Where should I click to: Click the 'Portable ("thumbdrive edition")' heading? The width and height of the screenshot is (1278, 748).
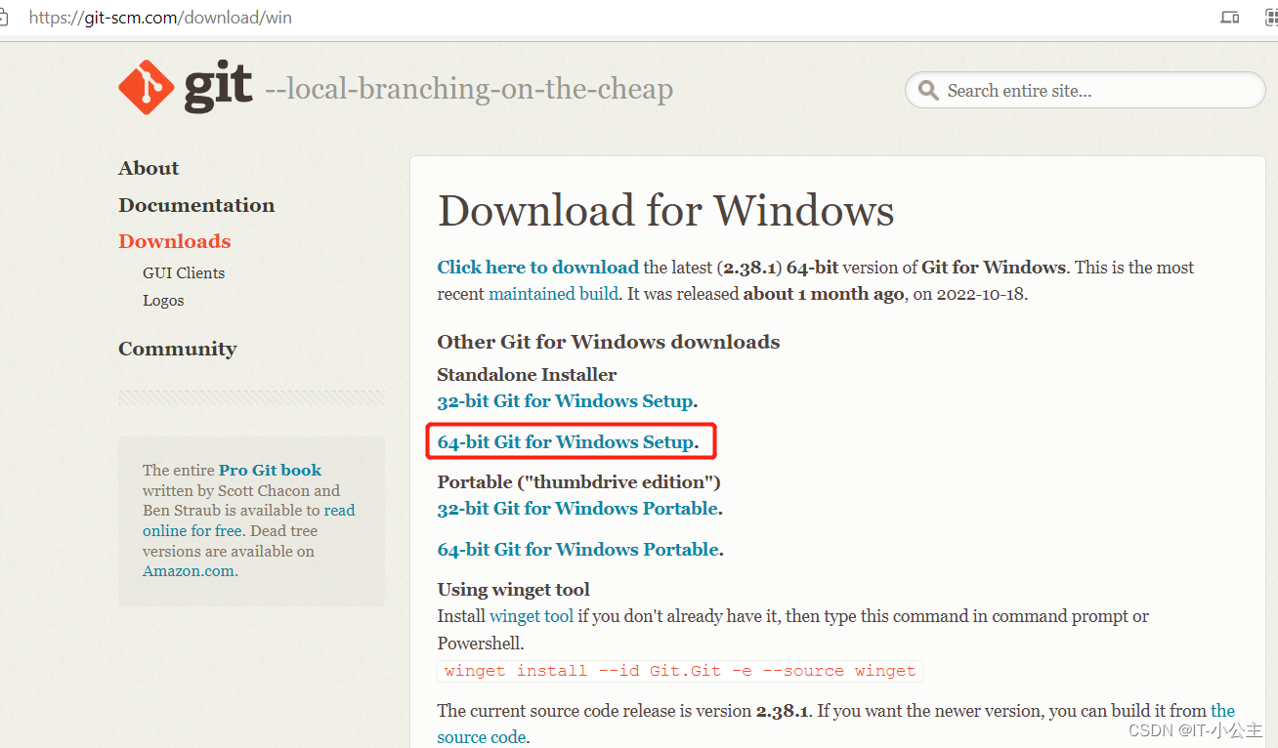[x=578, y=481]
